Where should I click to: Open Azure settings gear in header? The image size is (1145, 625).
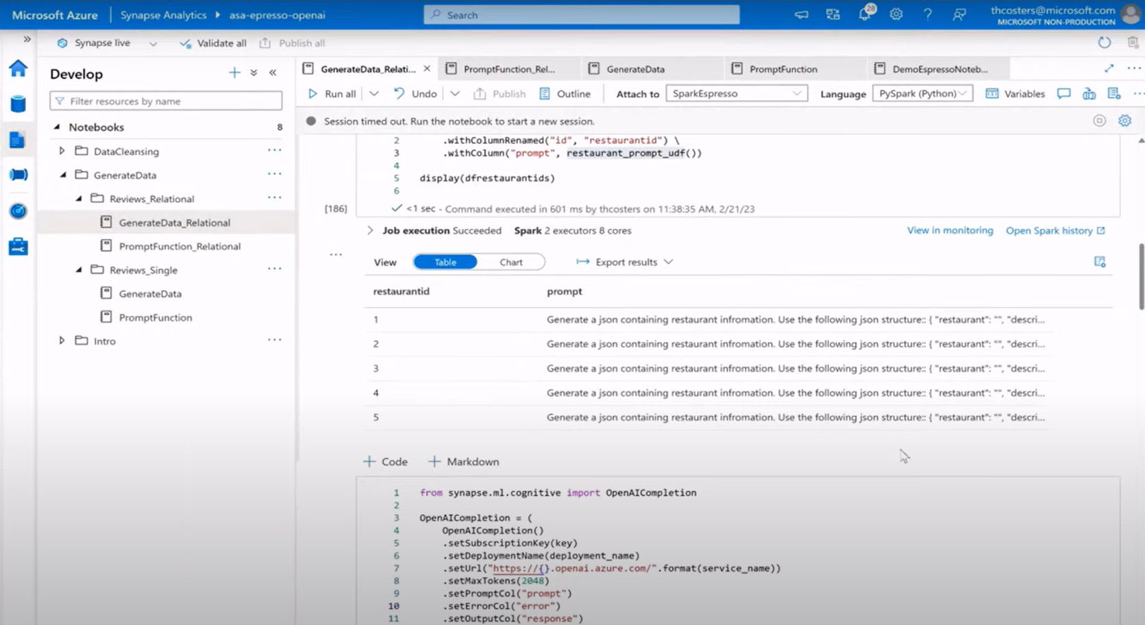[x=896, y=14]
